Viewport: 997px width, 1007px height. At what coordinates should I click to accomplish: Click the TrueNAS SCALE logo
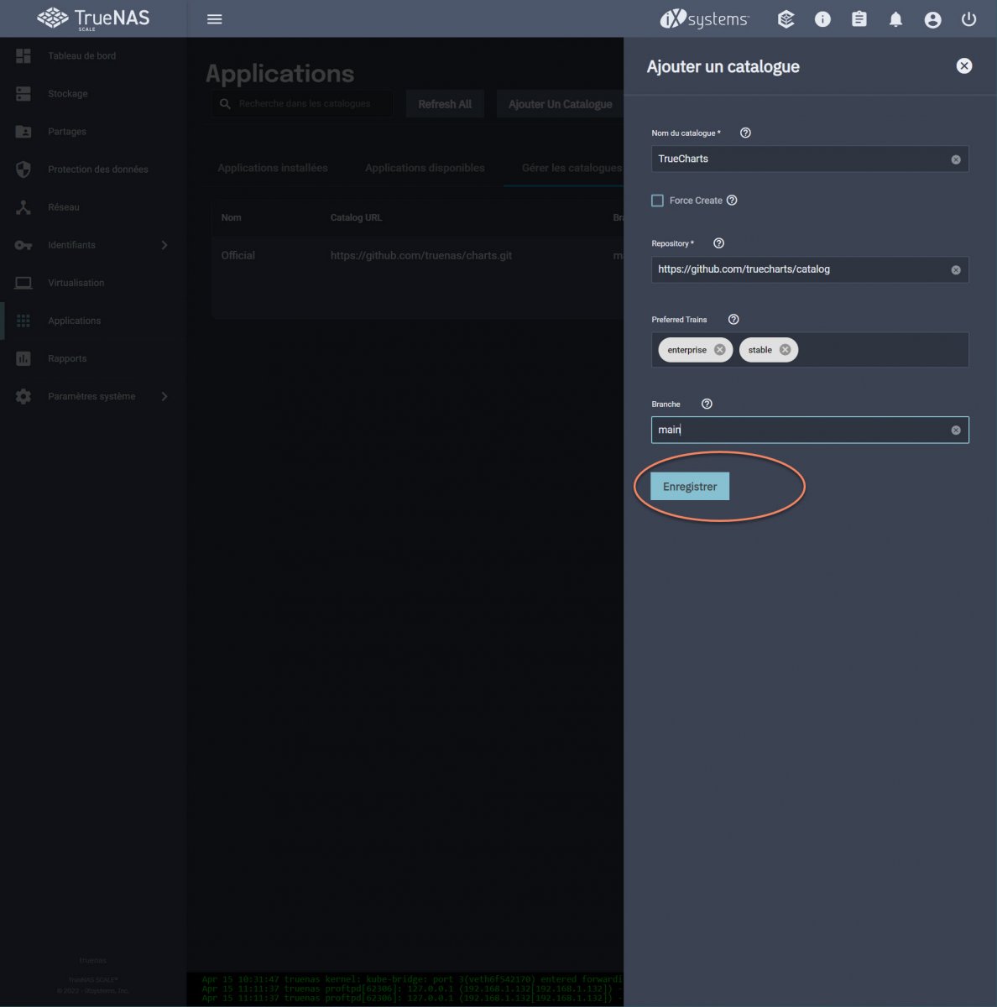[x=93, y=18]
